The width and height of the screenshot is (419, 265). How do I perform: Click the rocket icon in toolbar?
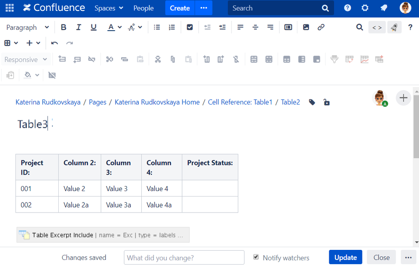tap(394, 27)
